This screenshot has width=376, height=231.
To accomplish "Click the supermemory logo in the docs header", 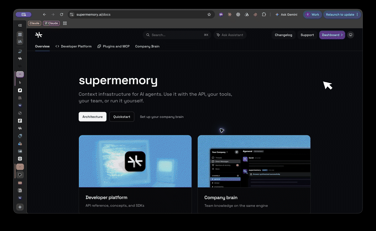I will coord(39,35).
